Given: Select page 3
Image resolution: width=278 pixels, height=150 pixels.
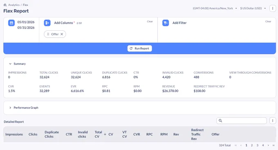Looking at the screenshot, I should [258, 146].
